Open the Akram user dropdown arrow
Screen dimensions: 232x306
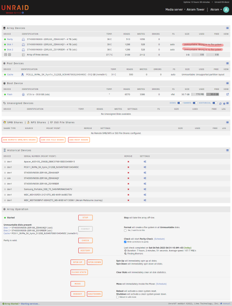[x=221, y=9]
